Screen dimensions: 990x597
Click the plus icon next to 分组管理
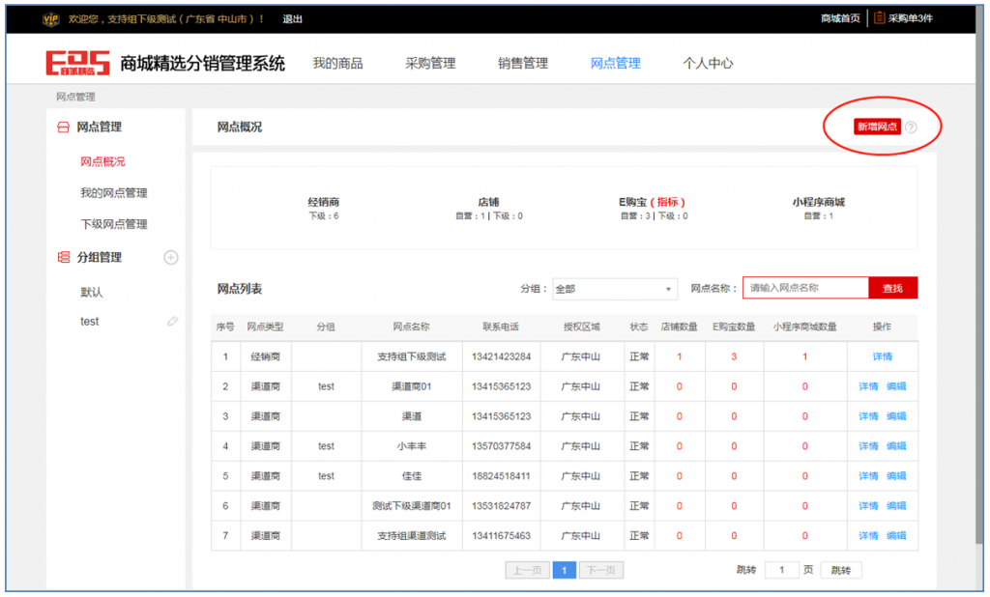(x=170, y=258)
